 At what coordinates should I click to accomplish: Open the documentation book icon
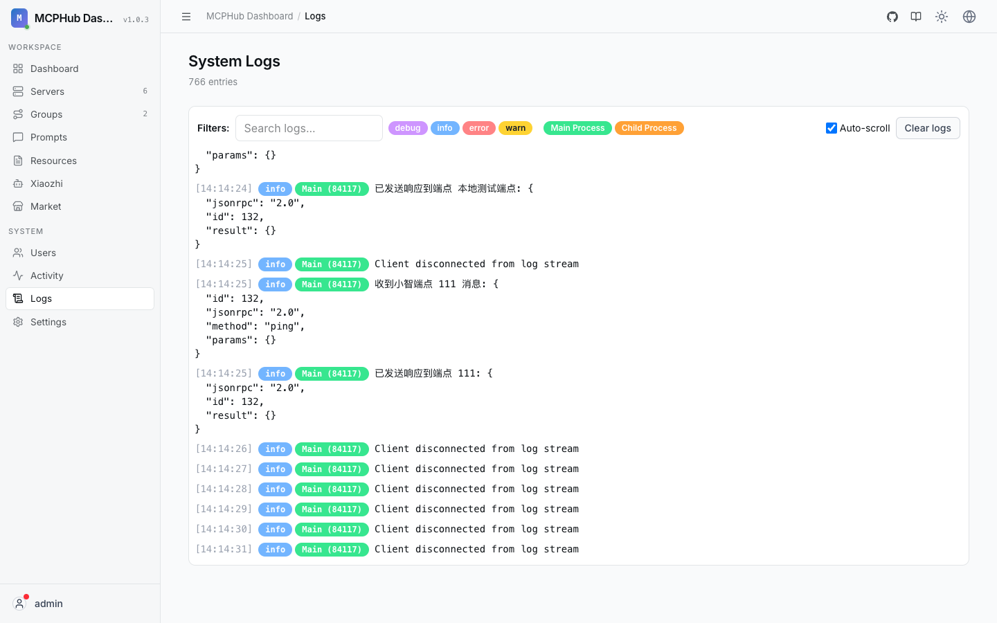pos(916,17)
